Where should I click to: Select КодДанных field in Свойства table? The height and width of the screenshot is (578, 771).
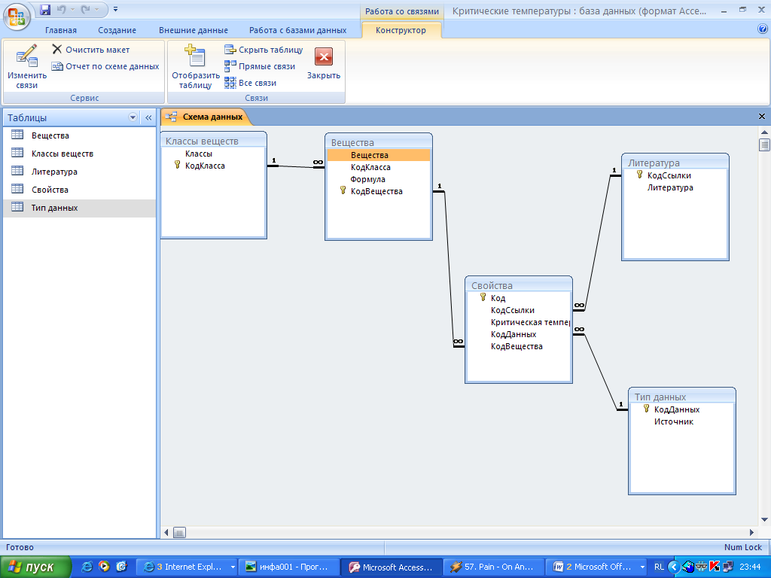tap(513, 334)
